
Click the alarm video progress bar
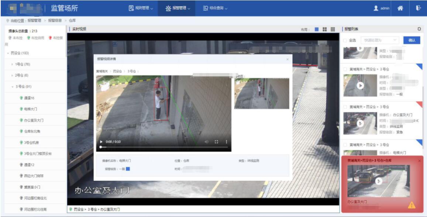click(x=164, y=147)
